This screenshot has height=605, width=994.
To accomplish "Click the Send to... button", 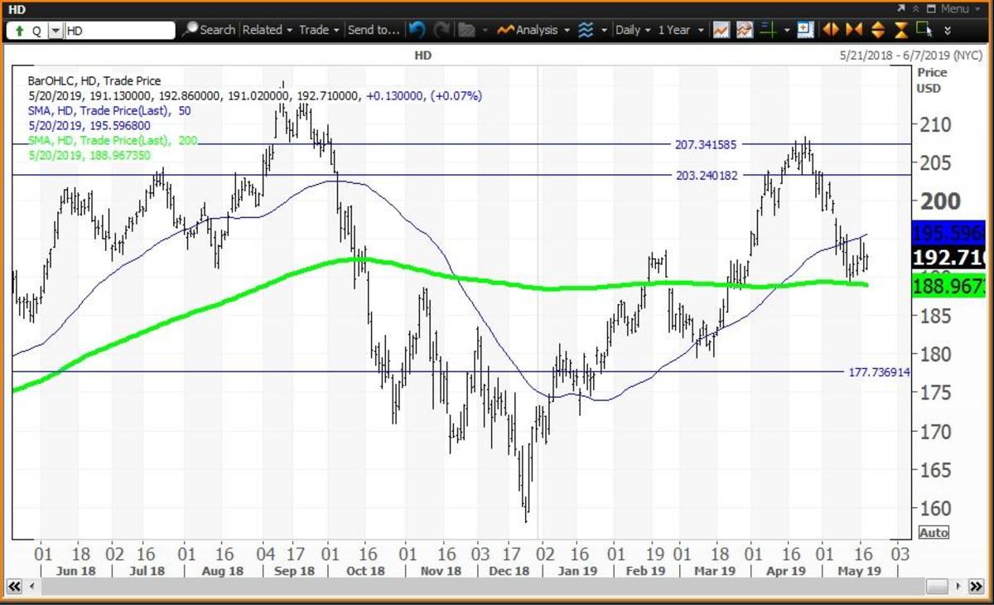I will [373, 30].
